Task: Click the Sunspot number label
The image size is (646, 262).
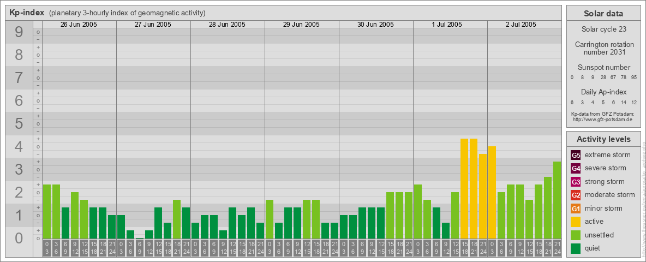Action: pyautogui.click(x=604, y=67)
